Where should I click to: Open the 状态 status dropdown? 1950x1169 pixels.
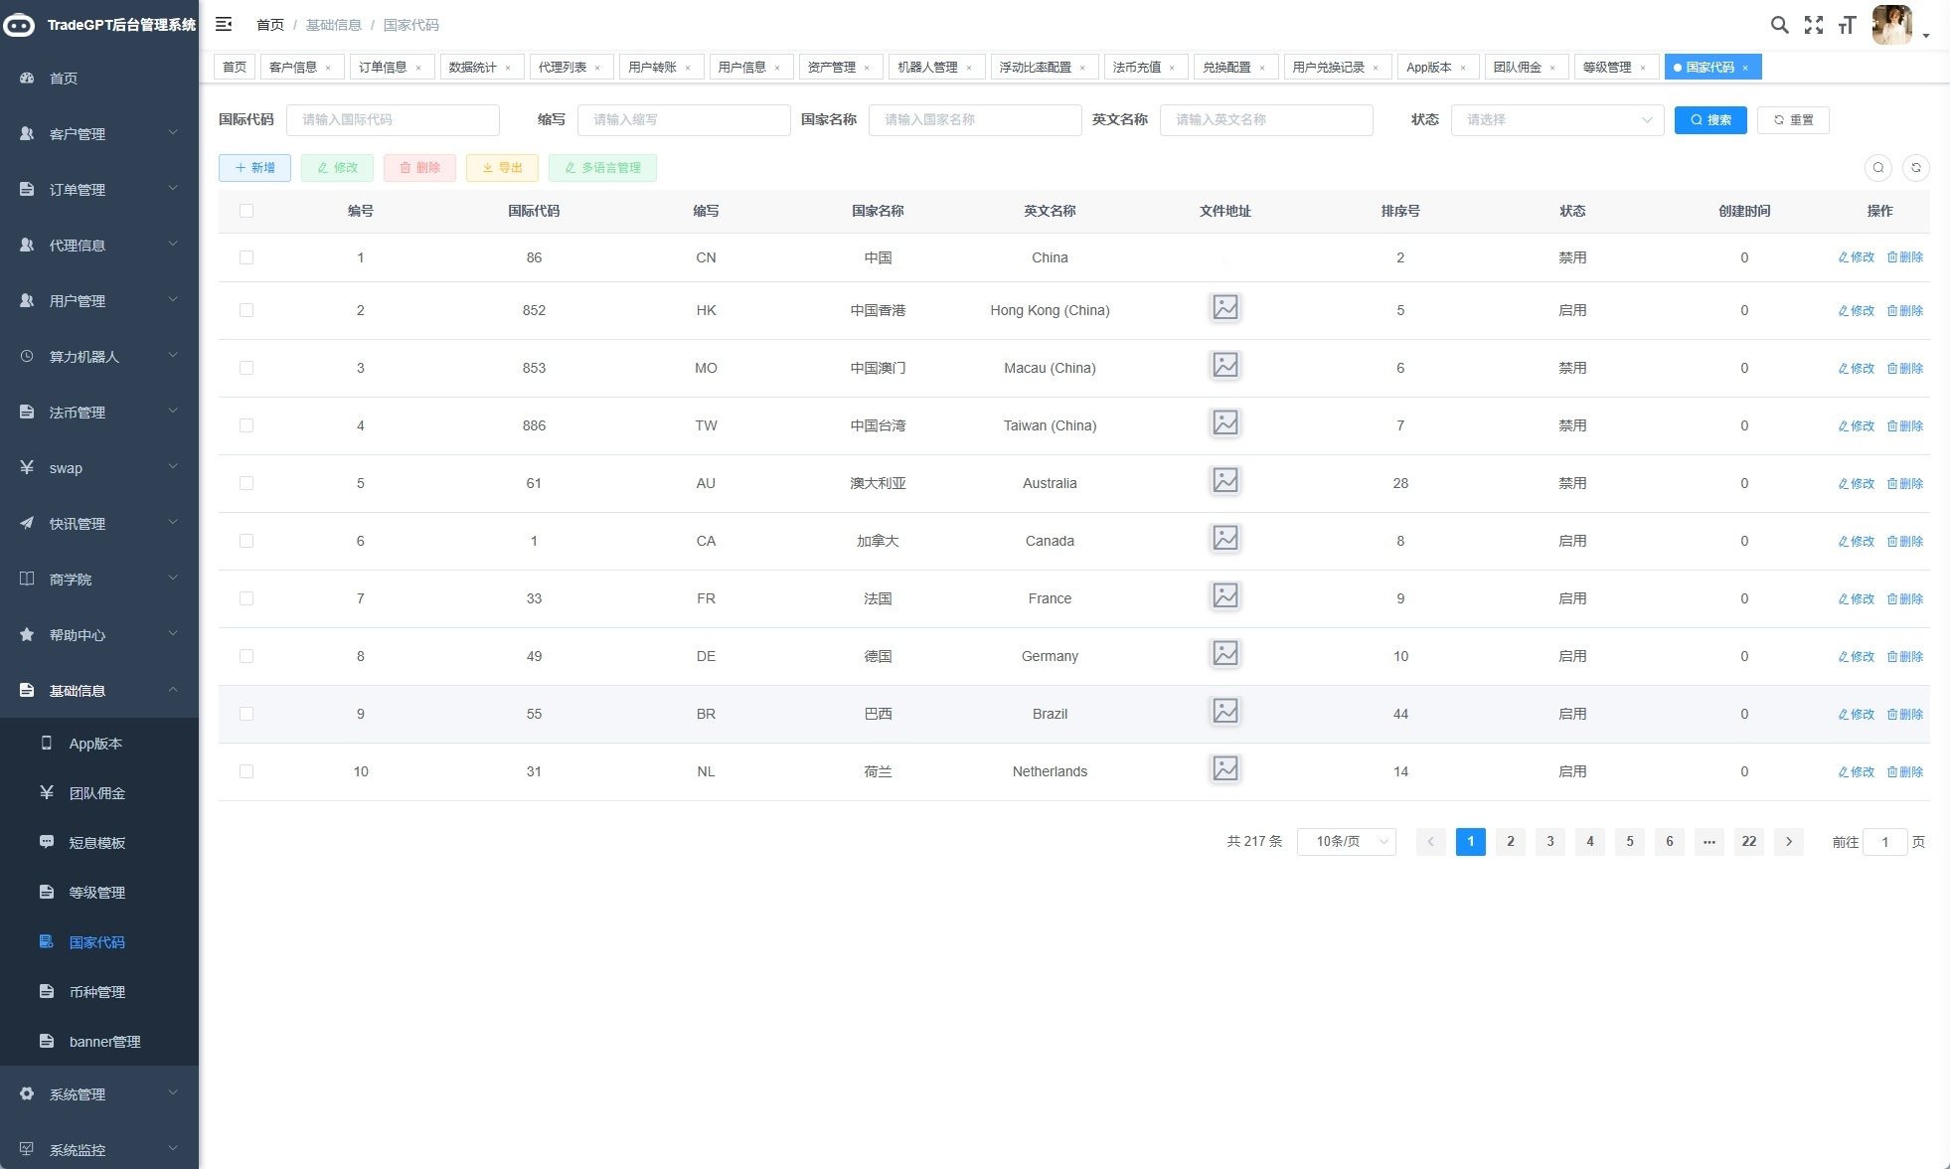click(1556, 120)
